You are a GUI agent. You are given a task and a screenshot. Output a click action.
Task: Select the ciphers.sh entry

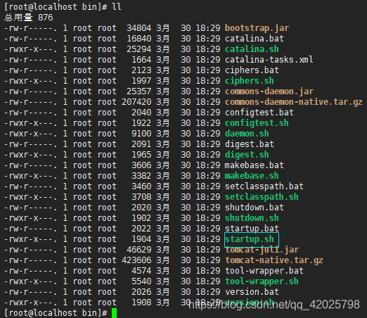click(x=250, y=81)
